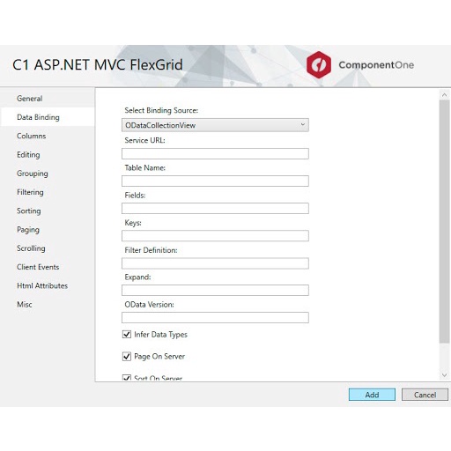Image resolution: width=451 pixels, height=451 pixels.
Task: Focus the Keys input field
Action: [215, 236]
